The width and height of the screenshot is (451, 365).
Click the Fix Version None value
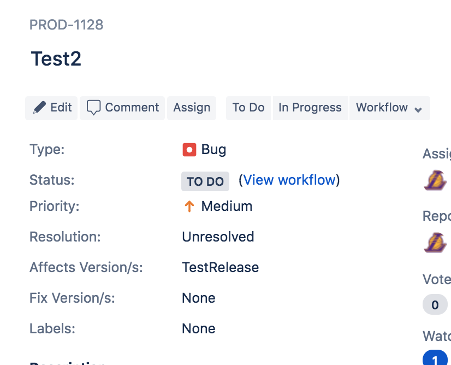[x=198, y=298]
